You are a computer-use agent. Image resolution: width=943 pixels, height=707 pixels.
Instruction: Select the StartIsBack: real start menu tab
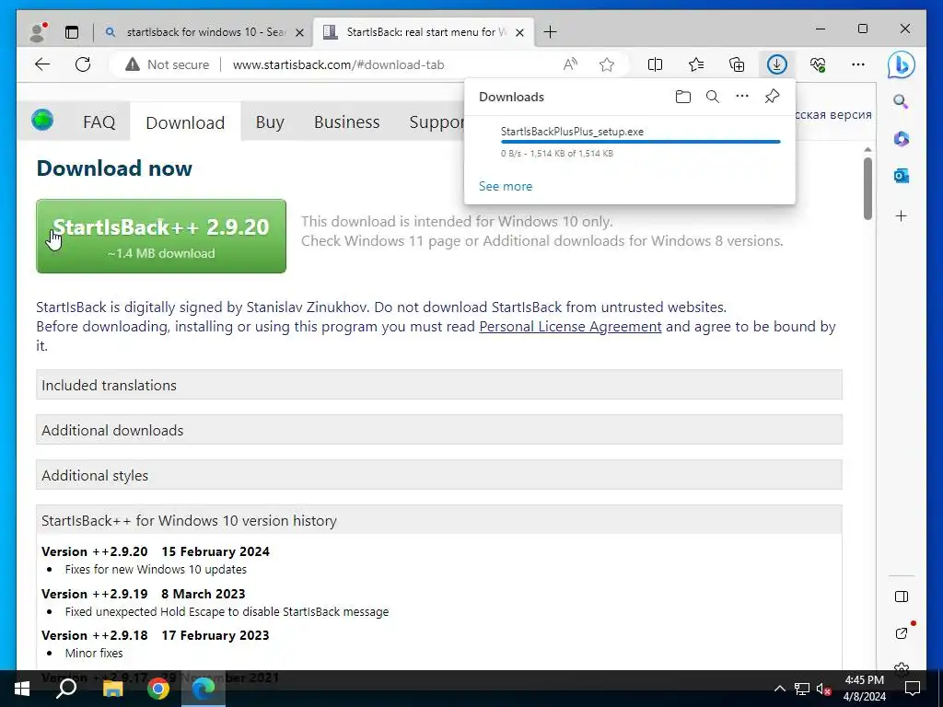424,32
